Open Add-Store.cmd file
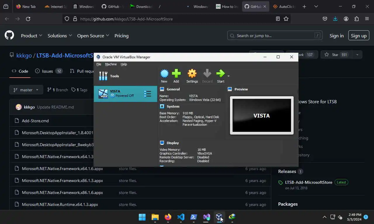The width and height of the screenshot is (374, 224). (35, 121)
